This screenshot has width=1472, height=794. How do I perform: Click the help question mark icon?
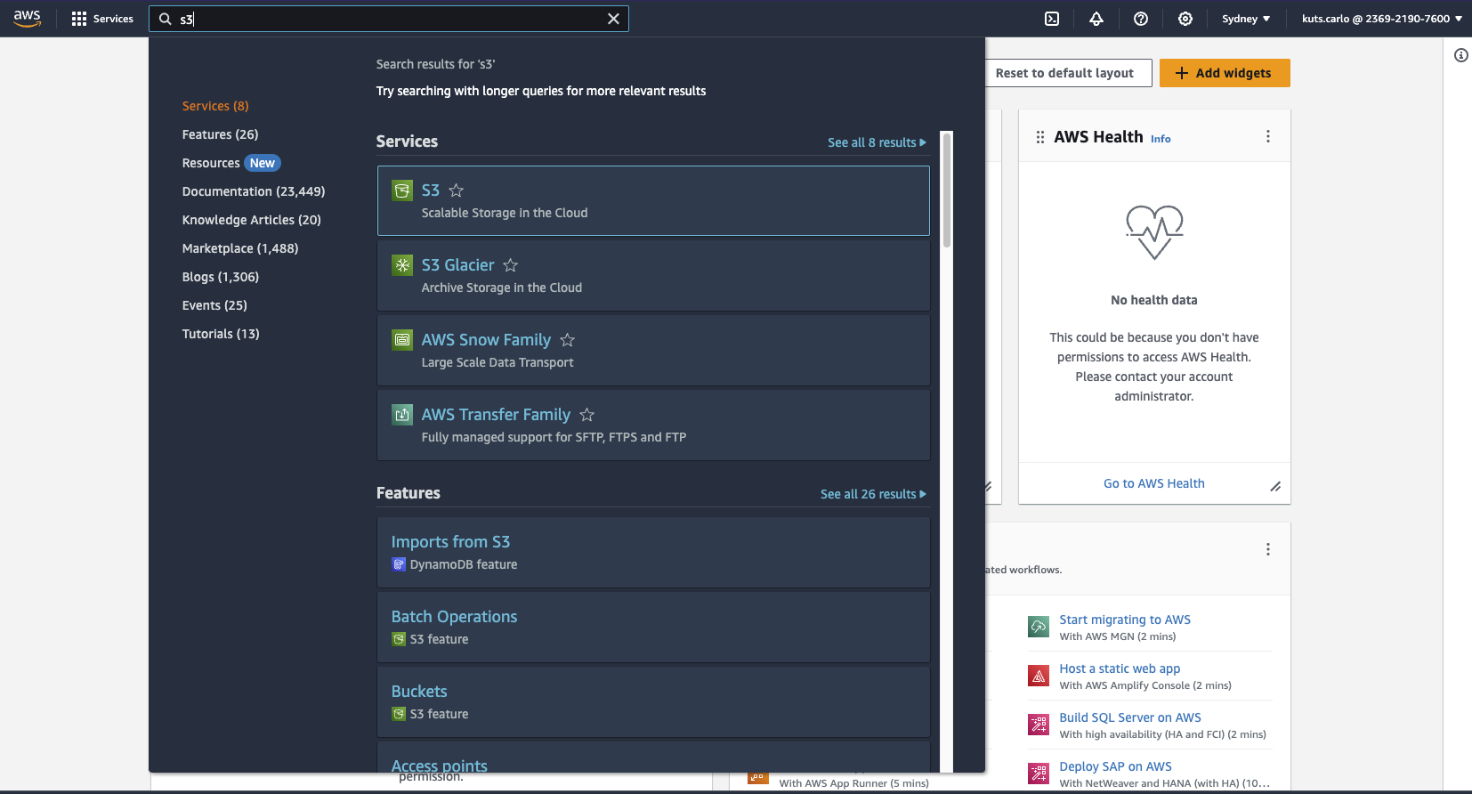click(x=1141, y=19)
